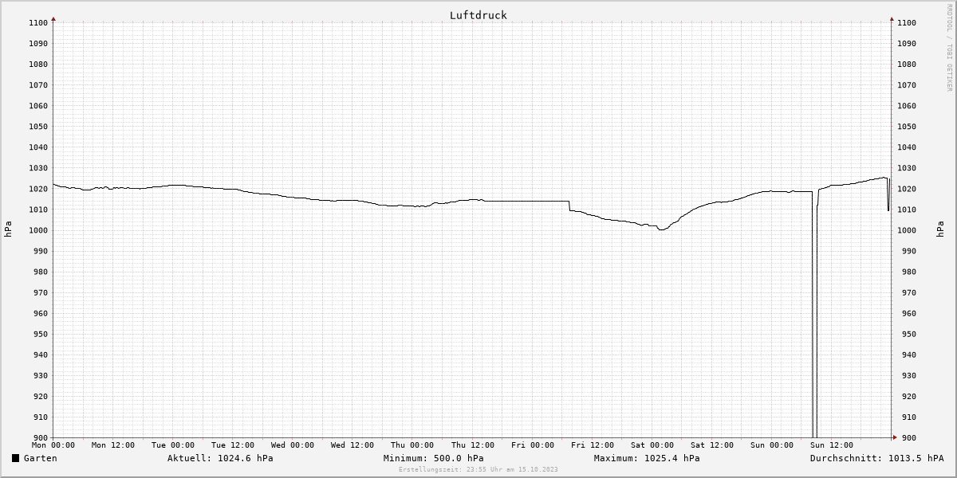Click the 1000 label on the right axis
Viewport: 957px width, 478px height.
click(907, 230)
